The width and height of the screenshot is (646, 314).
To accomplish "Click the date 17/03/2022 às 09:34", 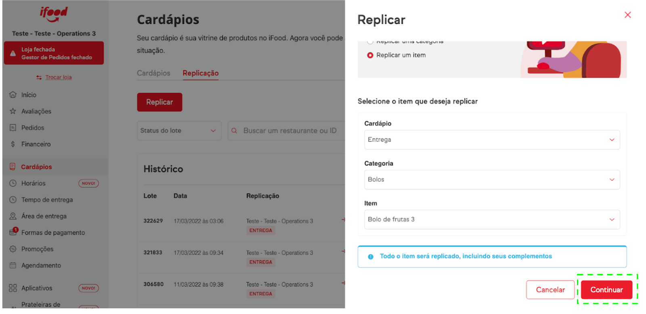I will click(198, 253).
